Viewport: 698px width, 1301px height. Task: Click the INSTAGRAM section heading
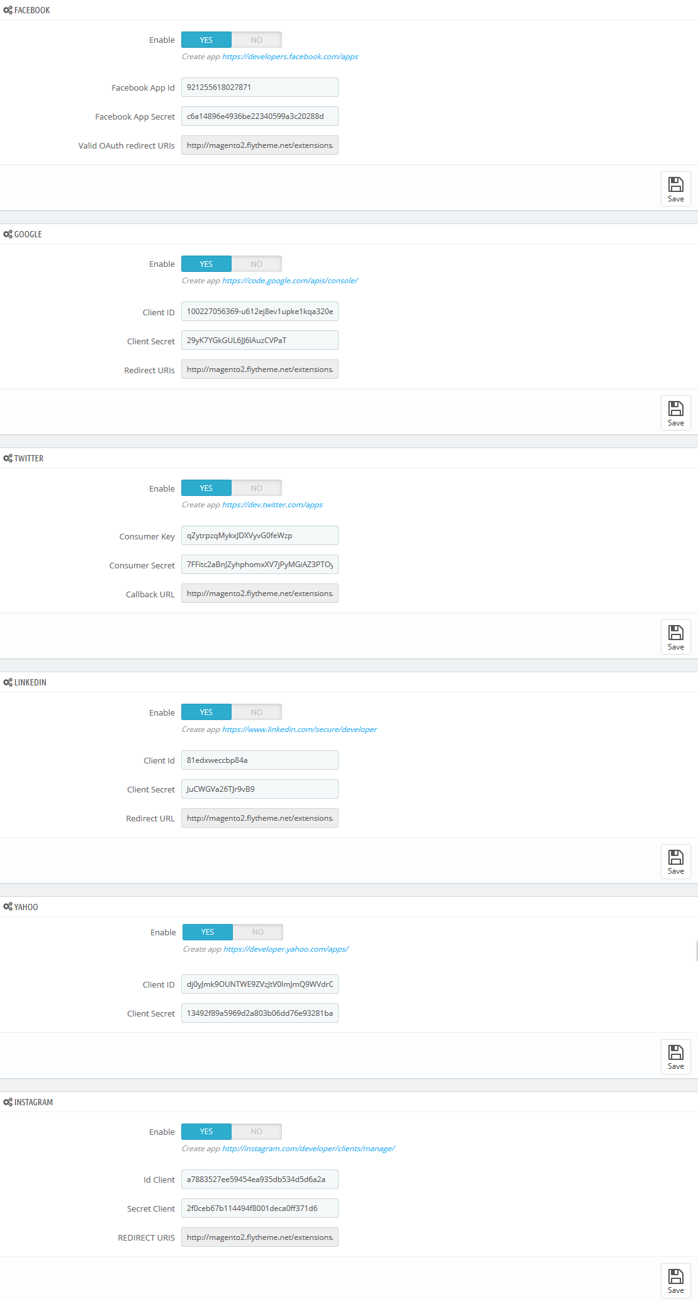(33, 1102)
